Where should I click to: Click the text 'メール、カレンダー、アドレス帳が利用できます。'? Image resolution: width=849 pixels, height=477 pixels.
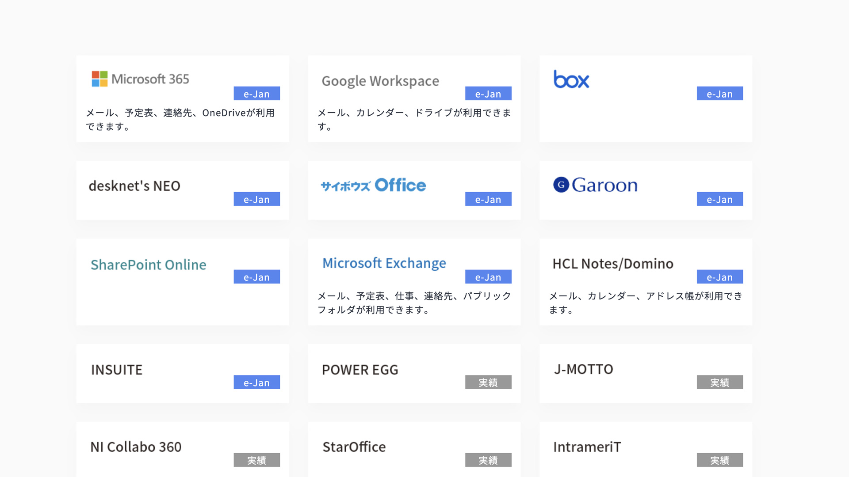point(646,303)
